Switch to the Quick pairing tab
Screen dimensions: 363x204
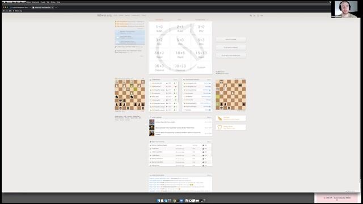pos(159,20)
